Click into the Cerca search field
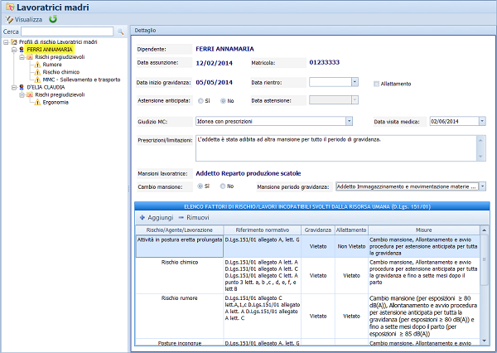This screenshot has height=353, width=497. [x=68, y=31]
